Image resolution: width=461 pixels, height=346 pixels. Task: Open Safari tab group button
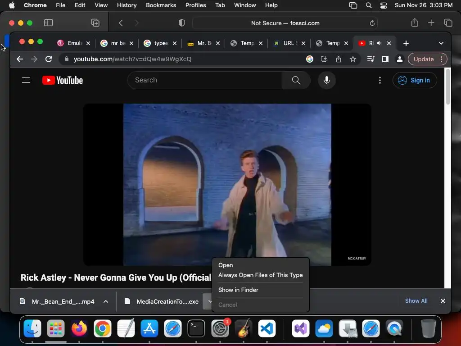coord(95,23)
